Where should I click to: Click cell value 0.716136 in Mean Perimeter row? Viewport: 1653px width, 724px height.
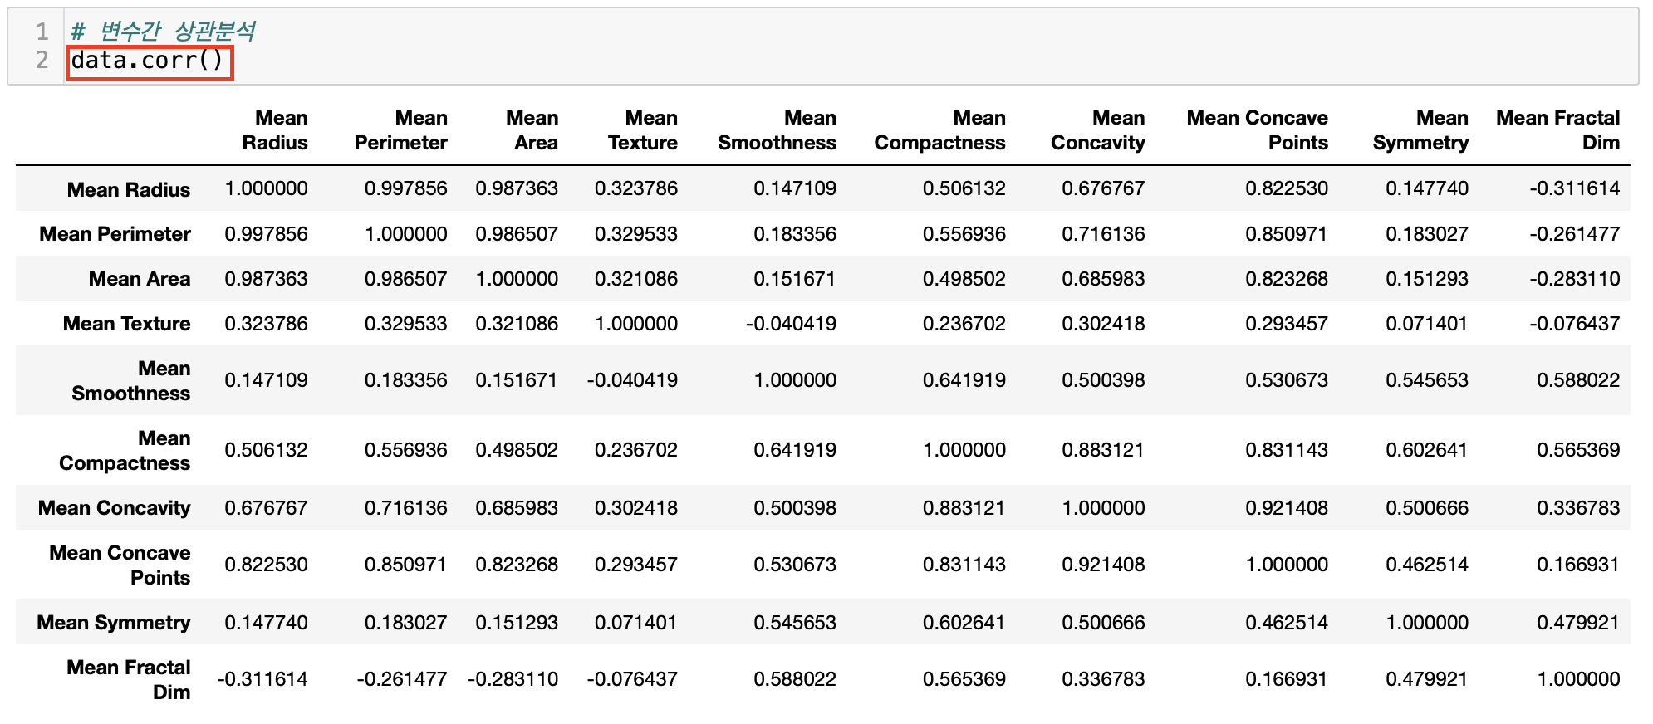click(1104, 234)
